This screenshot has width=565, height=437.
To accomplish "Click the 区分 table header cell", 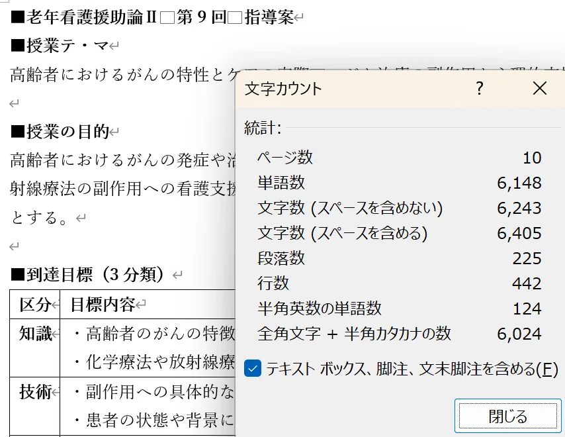I will tap(35, 305).
